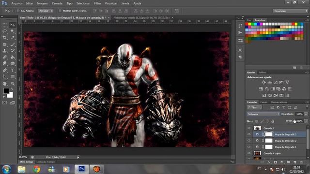This screenshot has width=310, height=174.
Task: Select the Clone Stamp tool
Action: [x=5, y=51]
